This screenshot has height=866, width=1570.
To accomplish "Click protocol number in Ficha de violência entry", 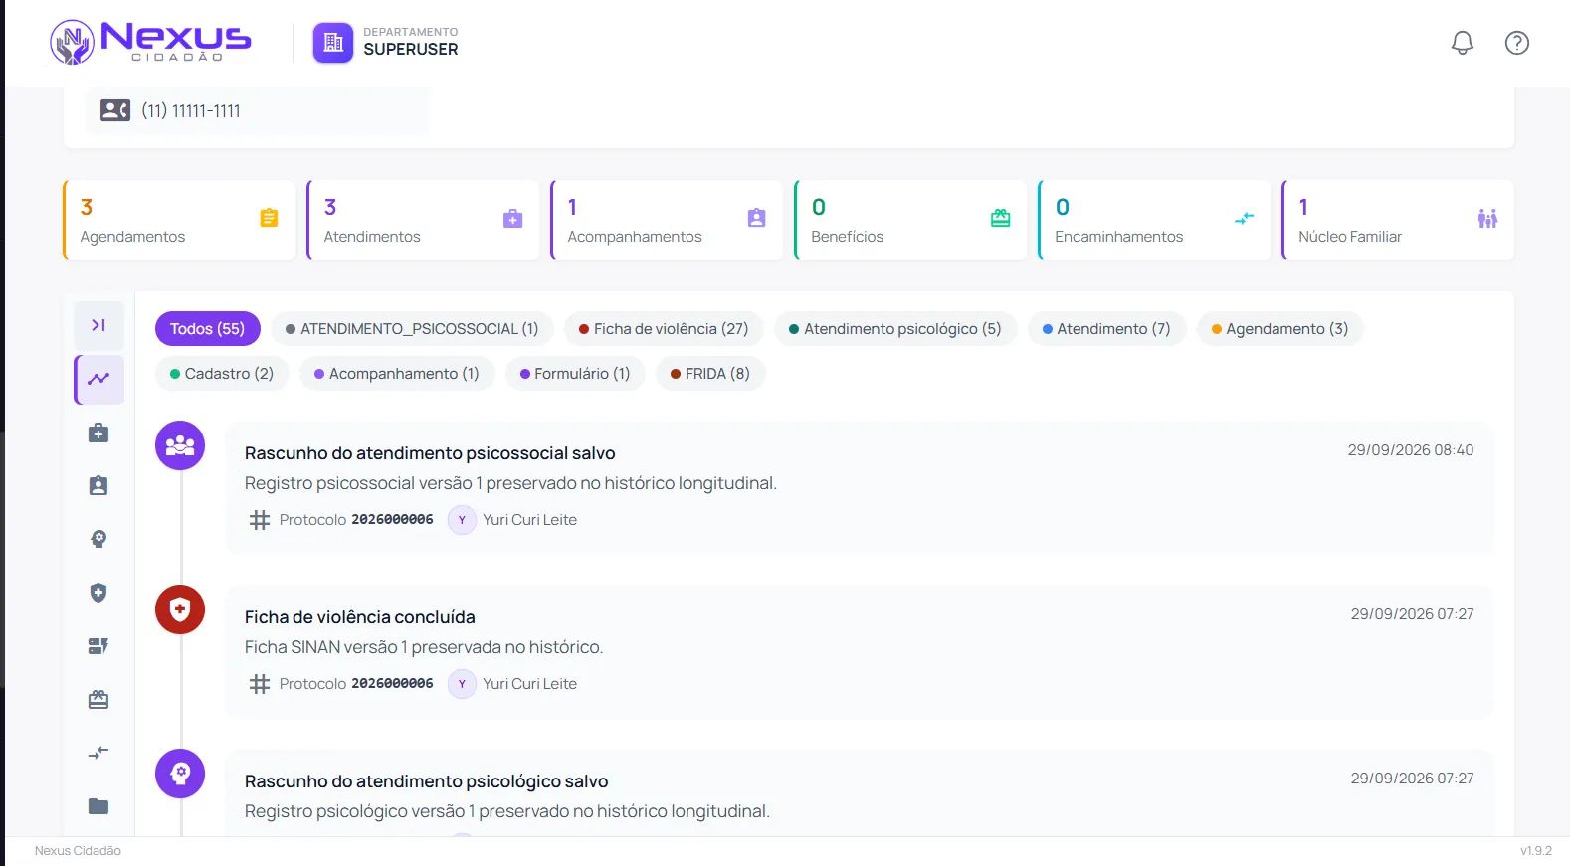I will (392, 684).
